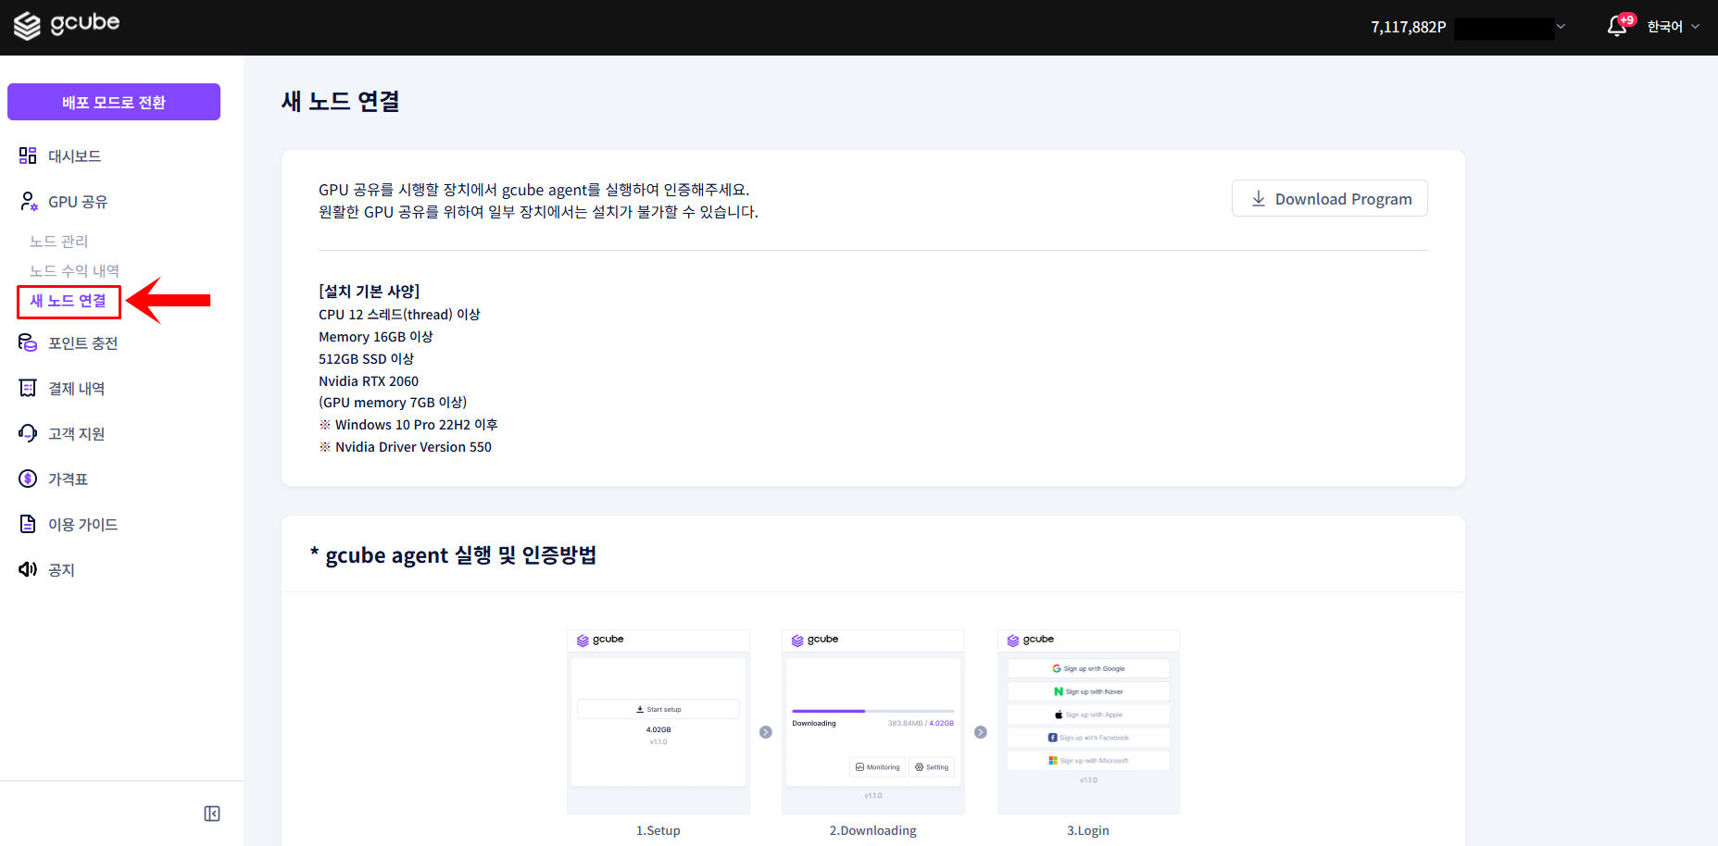Screen dimensions: 1718x846
Task: Go to 노드 관리 submenu
Action: pos(58,241)
